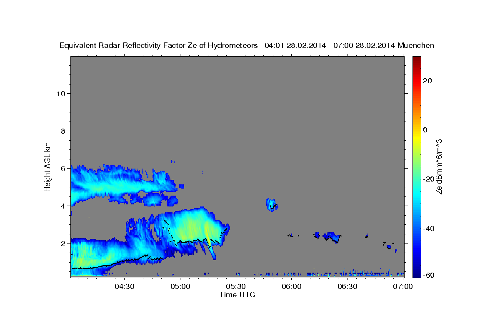Click the dark blue bottom of colorbar
Image resolution: width=500 pixels, height=333 pixels.
point(416,271)
